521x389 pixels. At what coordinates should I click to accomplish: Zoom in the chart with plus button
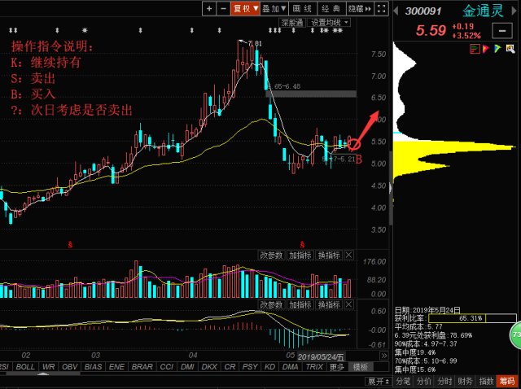[209, 9]
